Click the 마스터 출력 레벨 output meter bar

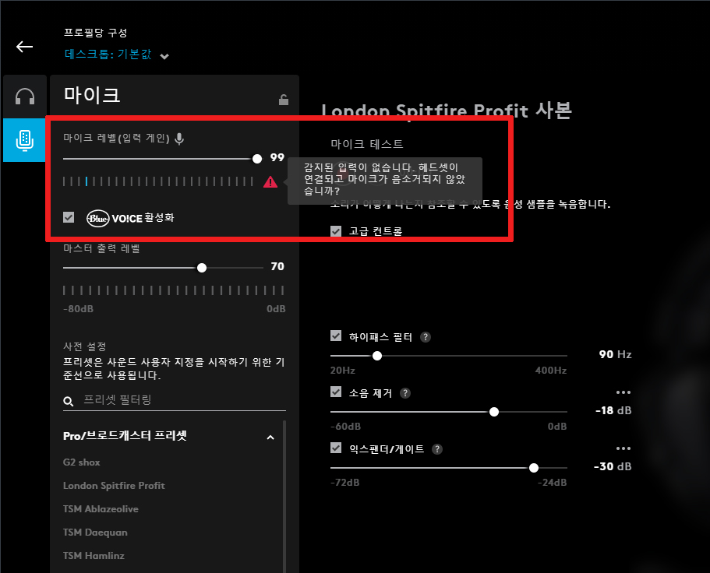(x=174, y=290)
